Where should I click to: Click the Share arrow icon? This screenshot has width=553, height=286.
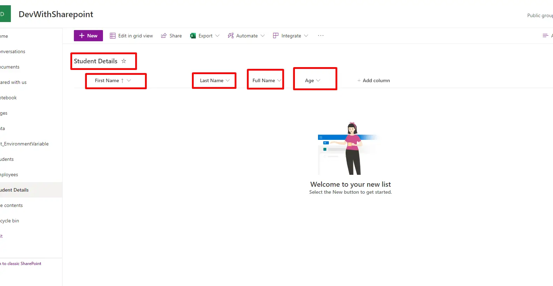[164, 36]
